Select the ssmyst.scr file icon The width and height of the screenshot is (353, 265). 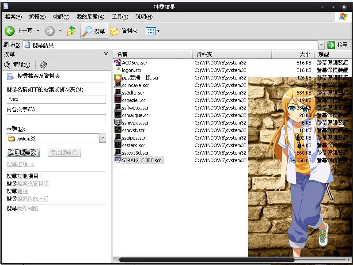(x=118, y=130)
